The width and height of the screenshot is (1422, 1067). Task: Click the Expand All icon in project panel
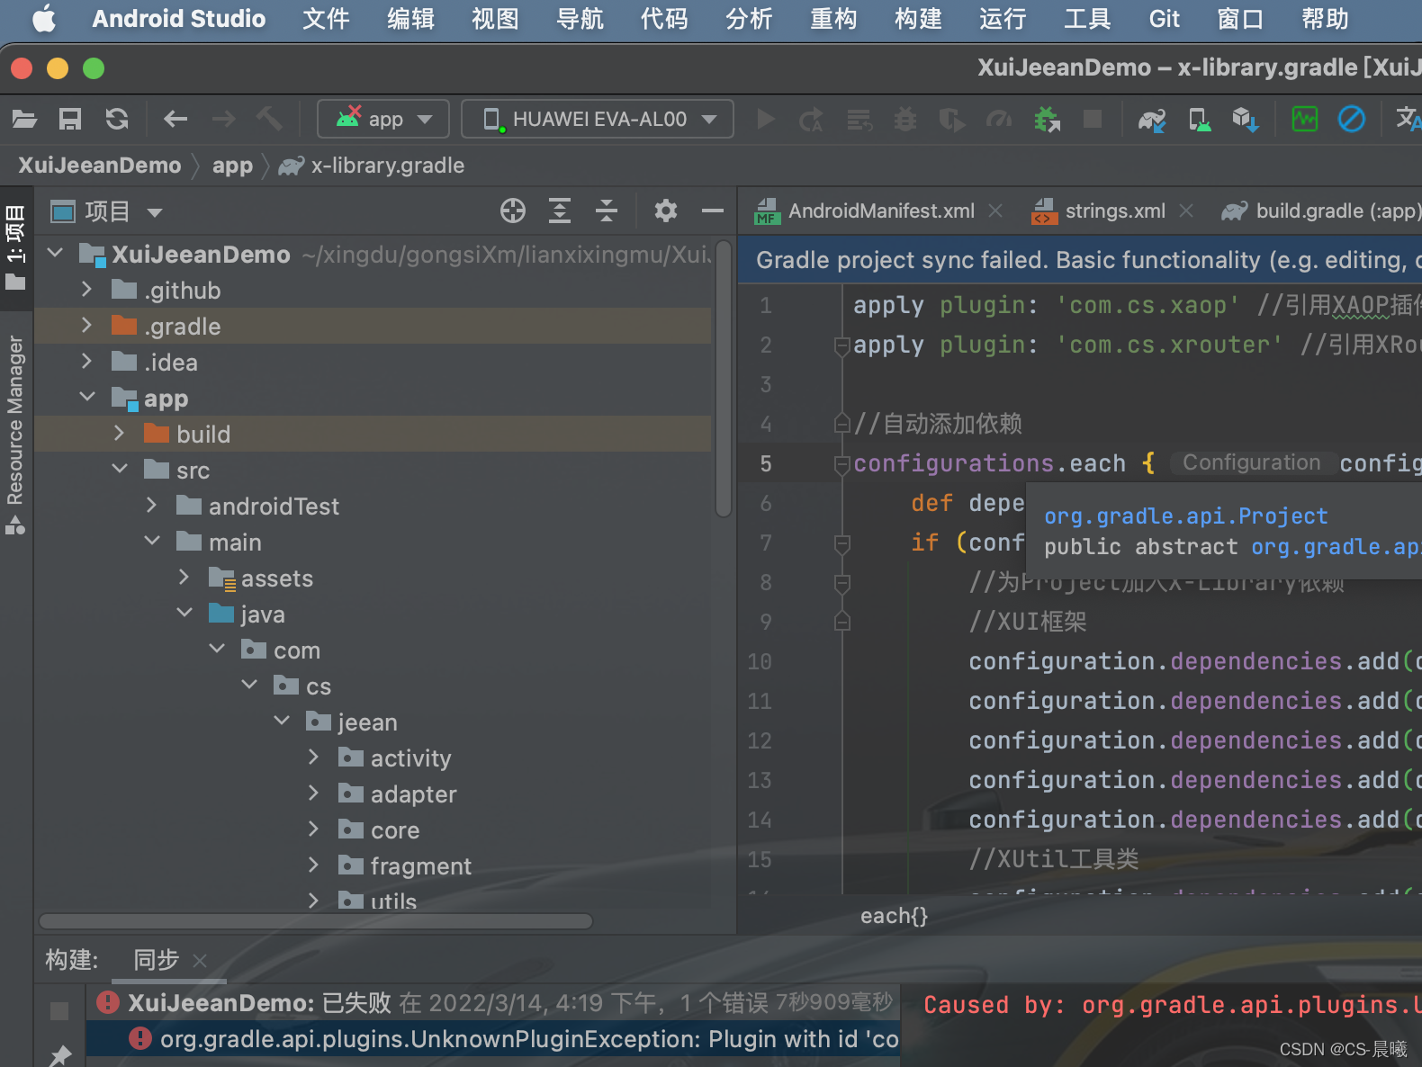[x=560, y=211]
